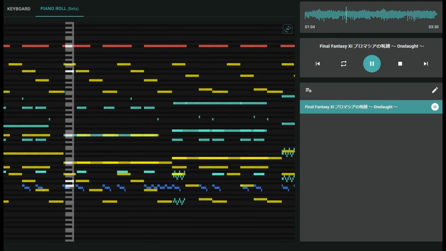446x251 pixels.
Task: Switch to the KEYBOARD tab
Action: [19, 9]
